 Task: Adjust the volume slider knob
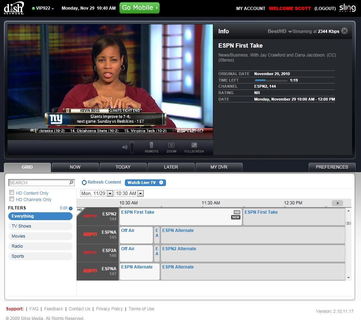pos(132,145)
